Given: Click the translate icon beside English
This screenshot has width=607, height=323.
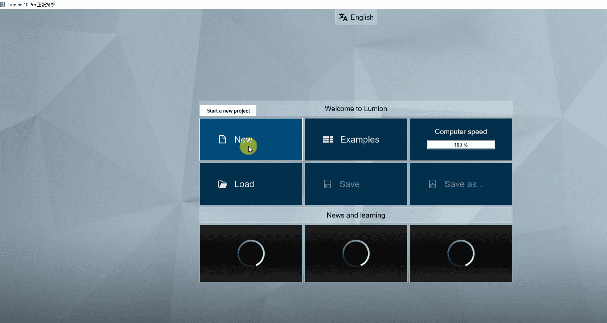Looking at the screenshot, I should point(343,17).
